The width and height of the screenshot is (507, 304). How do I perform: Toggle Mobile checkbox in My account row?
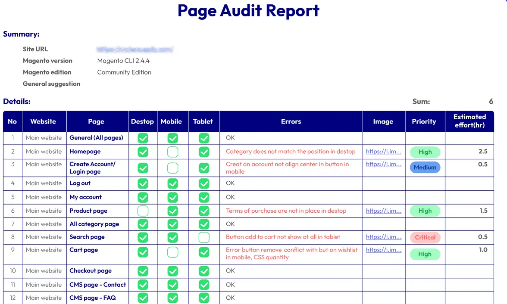(x=172, y=197)
